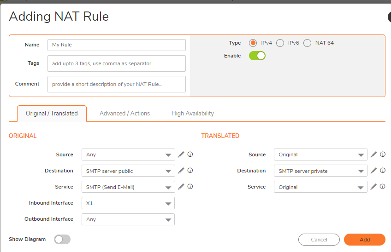Viewport: 391px width, 252px height.
Task: Edit the Original Destination pencil icon
Action: pyautogui.click(x=181, y=171)
